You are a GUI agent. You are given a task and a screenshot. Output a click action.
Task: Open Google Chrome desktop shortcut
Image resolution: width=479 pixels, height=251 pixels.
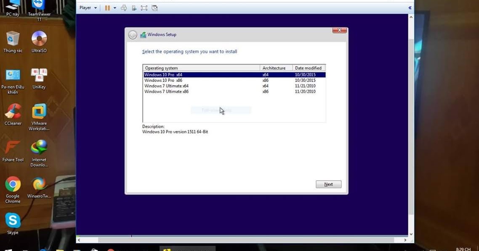pos(13,190)
